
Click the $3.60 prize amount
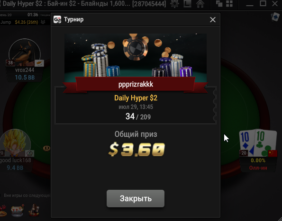136,149
